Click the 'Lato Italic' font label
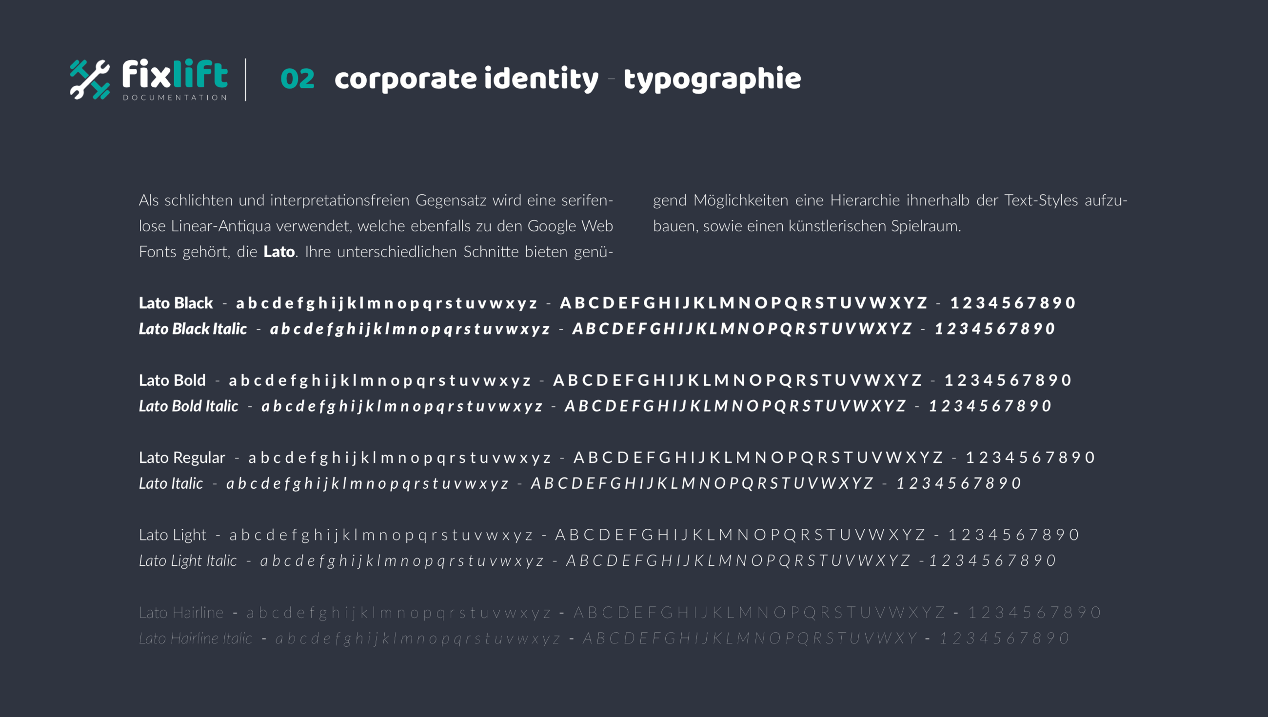Screen dimensions: 1268x717 (171, 483)
